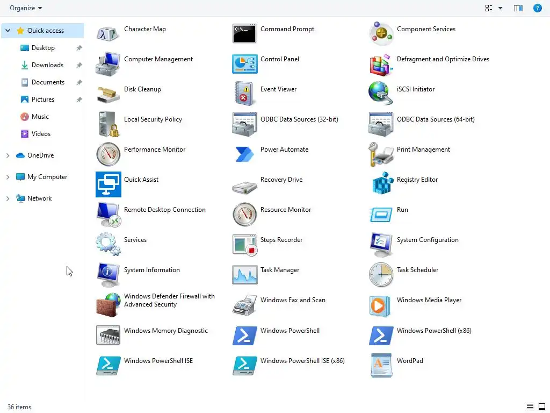
Task: Select the Quick Assist icon
Action: click(108, 184)
